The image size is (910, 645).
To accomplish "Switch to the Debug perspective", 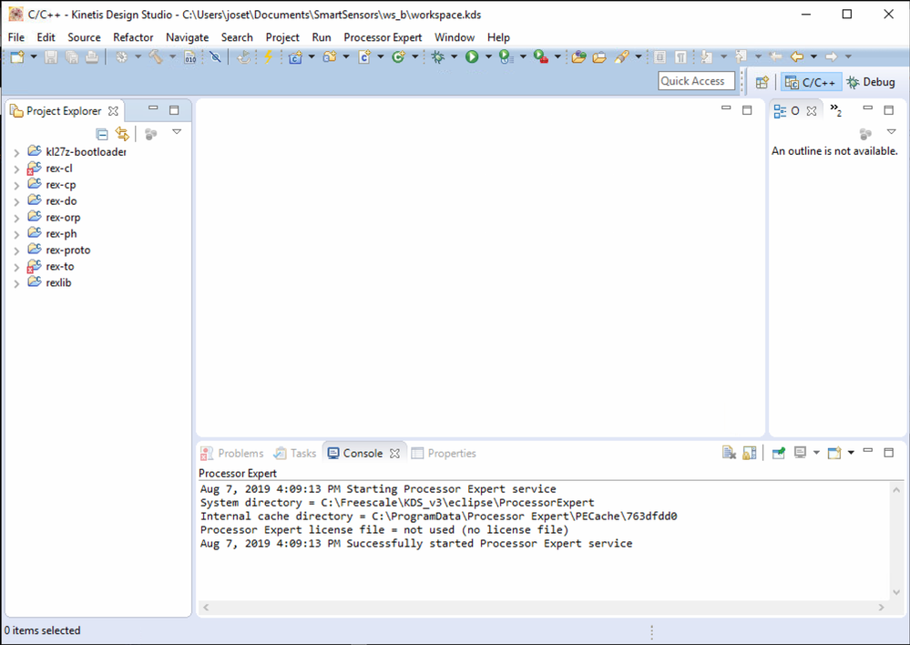I will [871, 82].
